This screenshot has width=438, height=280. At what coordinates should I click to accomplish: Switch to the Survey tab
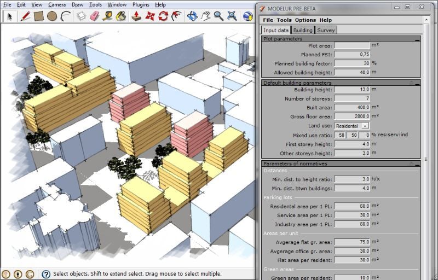click(x=326, y=30)
